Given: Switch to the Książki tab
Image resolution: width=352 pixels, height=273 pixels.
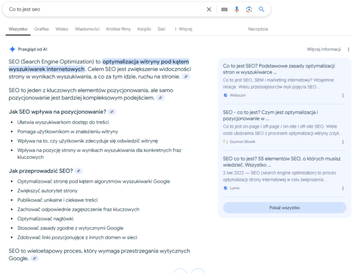Looking at the screenshot, I should pyautogui.click(x=144, y=29).
